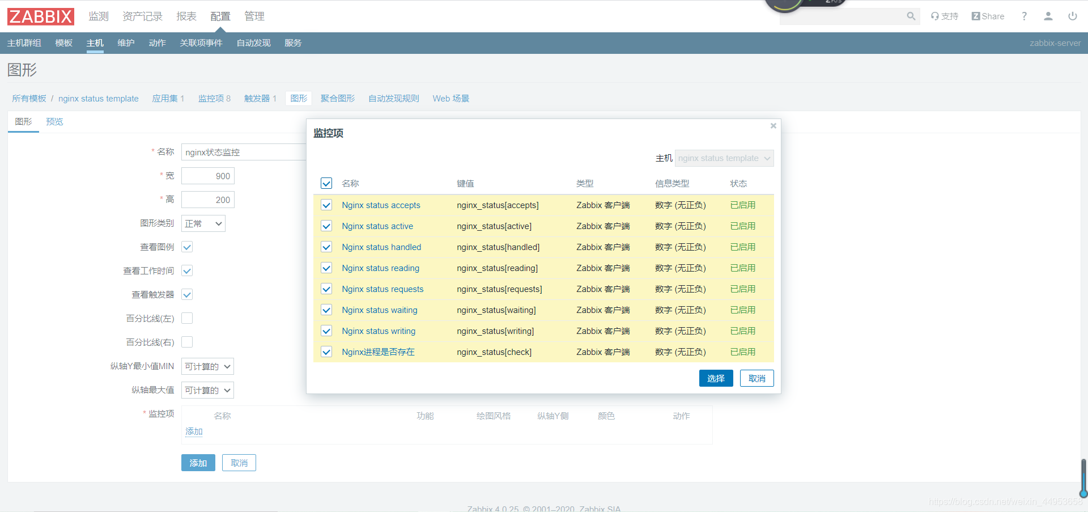Uncheck Nginx进程是否存在 row checkbox
1088x512 pixels.
tap(326, 352)
